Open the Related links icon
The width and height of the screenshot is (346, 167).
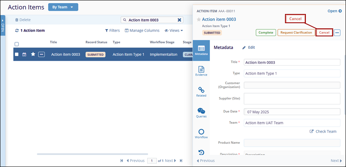201,91
